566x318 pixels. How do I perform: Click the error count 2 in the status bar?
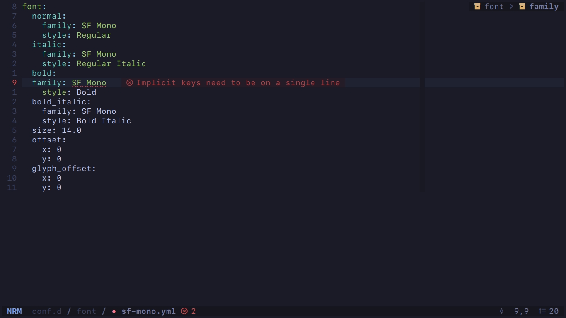[193, 311]
